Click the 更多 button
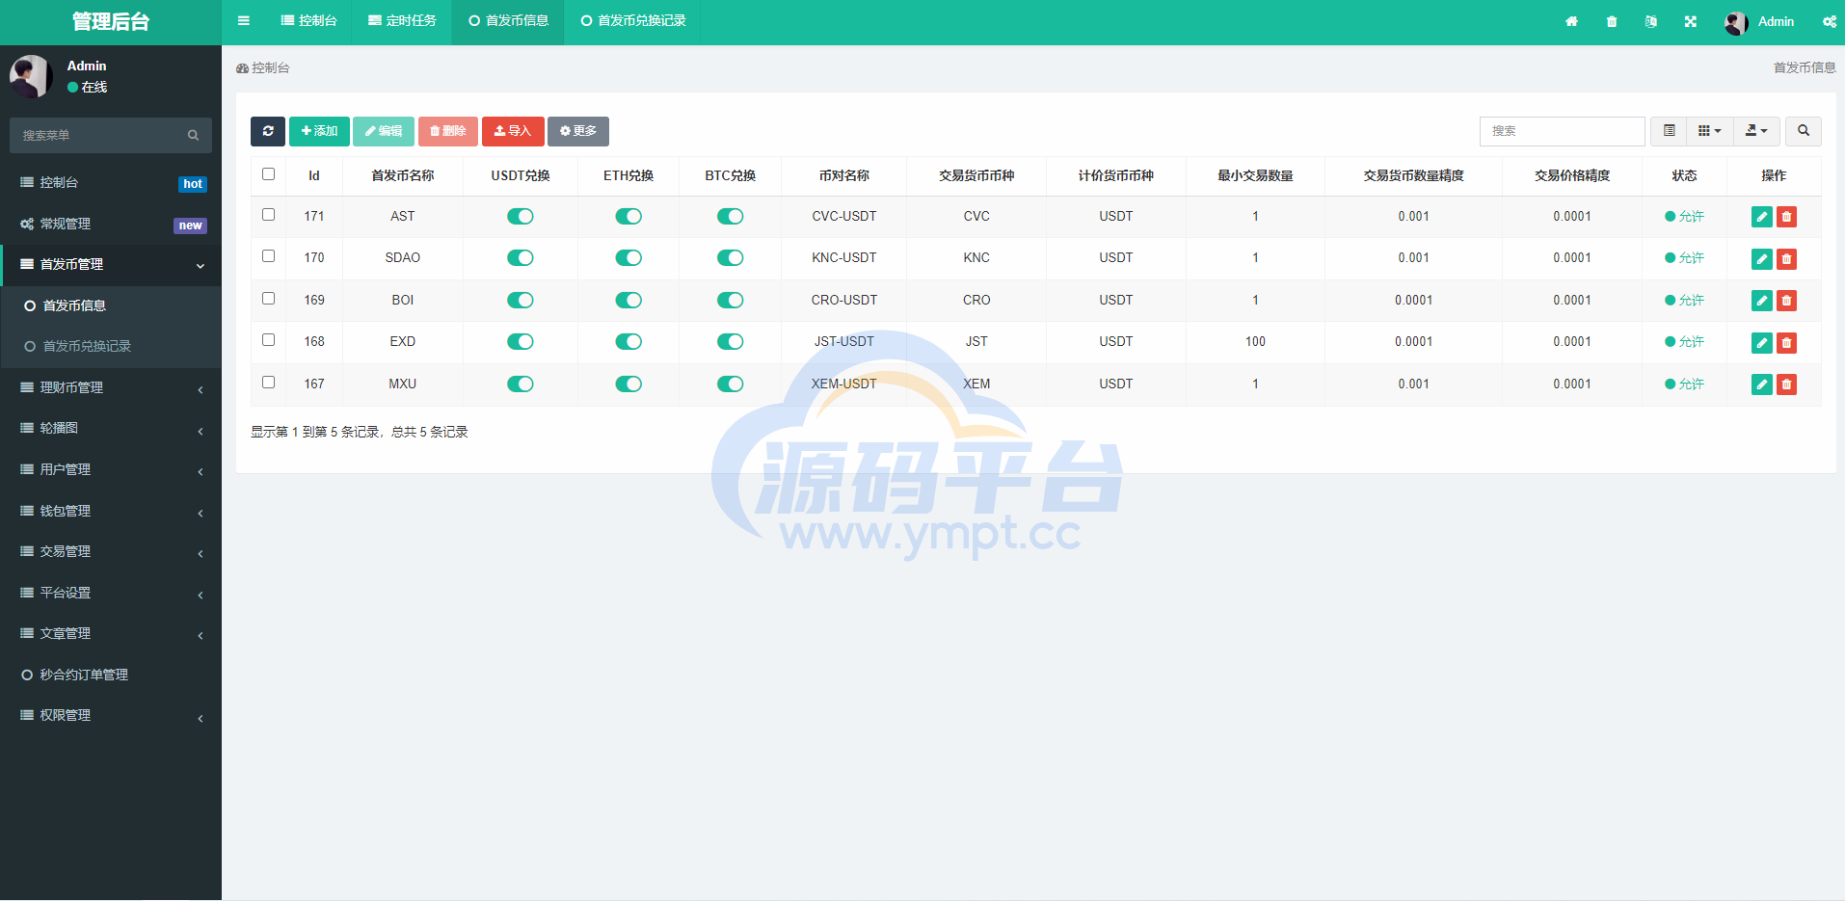This screenshot has height=901, width=1845. (x=578, y=131)
